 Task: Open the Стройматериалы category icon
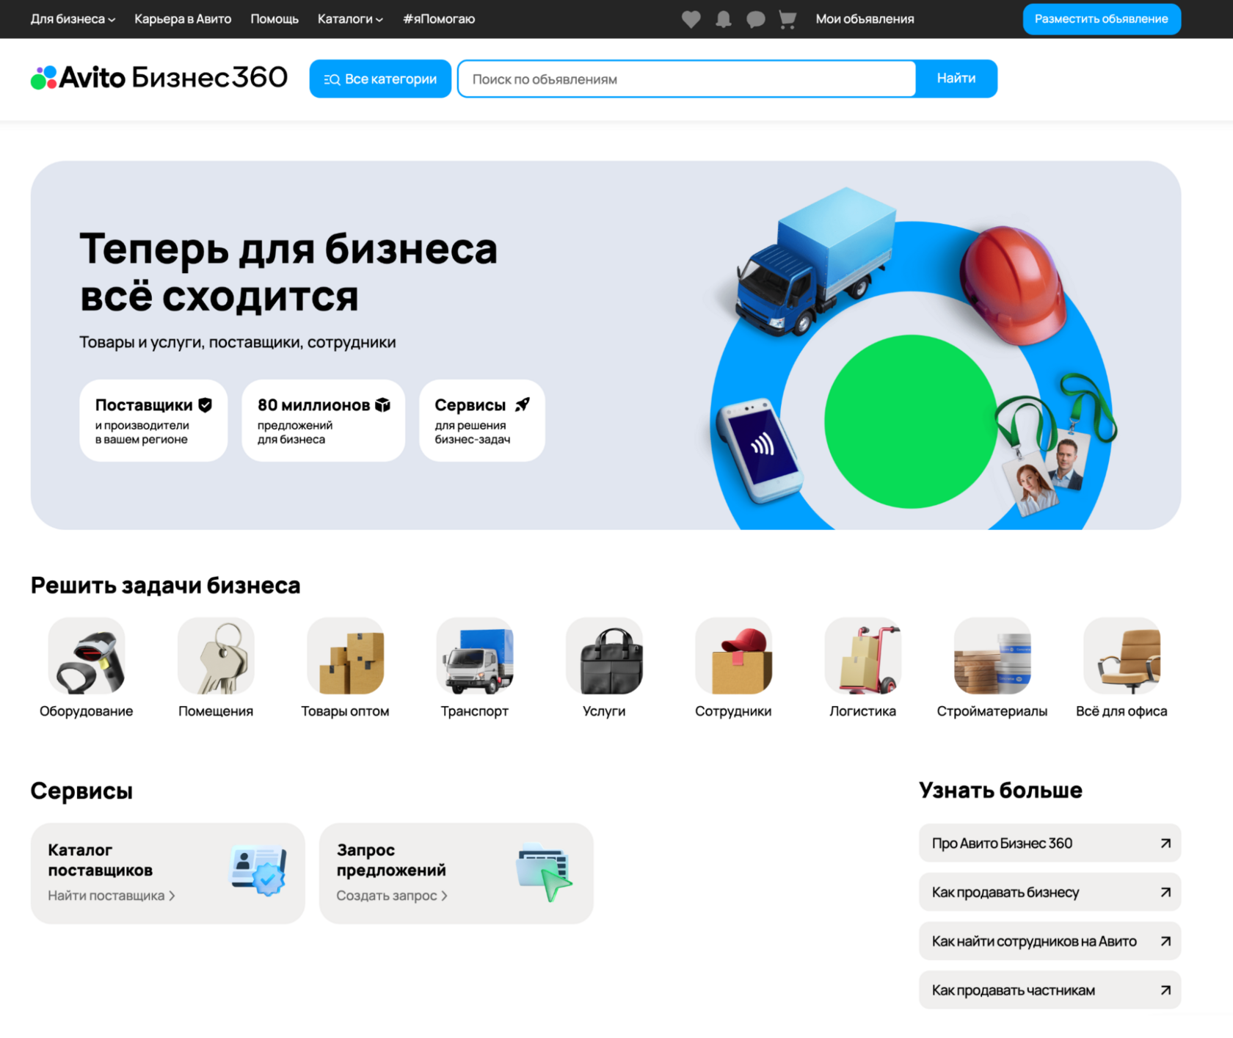pyautogui.click(x=992, y=656)
